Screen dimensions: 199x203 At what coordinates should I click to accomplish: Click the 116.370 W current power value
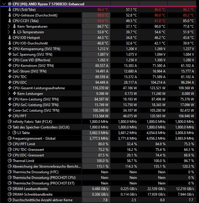(x=101, y=88)
